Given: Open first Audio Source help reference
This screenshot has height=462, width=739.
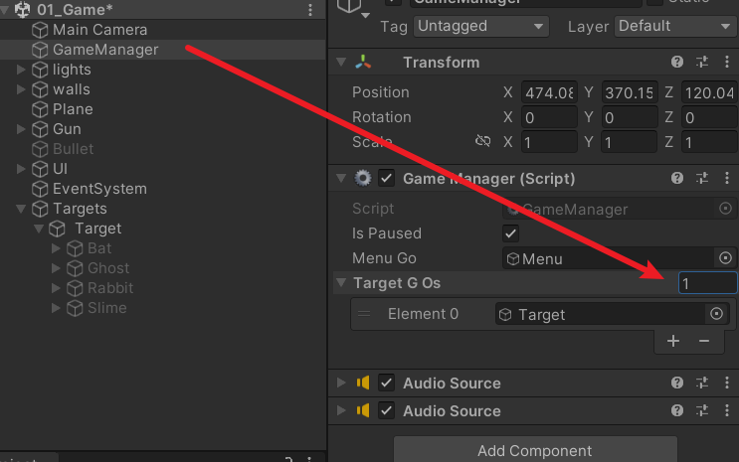Looking at the screenshot, I should point(677,384).
